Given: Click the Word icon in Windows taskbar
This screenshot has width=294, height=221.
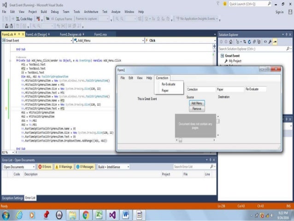Looking at the screenshot, I should pos(126,215).
